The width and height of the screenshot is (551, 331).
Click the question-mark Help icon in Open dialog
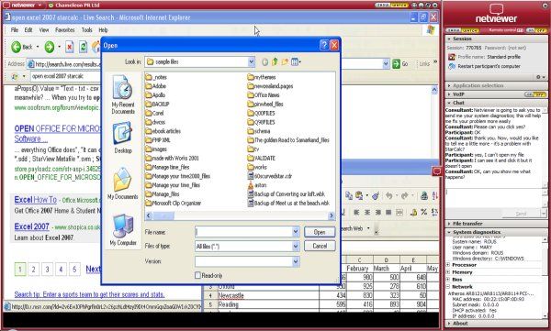coord(324,45)
